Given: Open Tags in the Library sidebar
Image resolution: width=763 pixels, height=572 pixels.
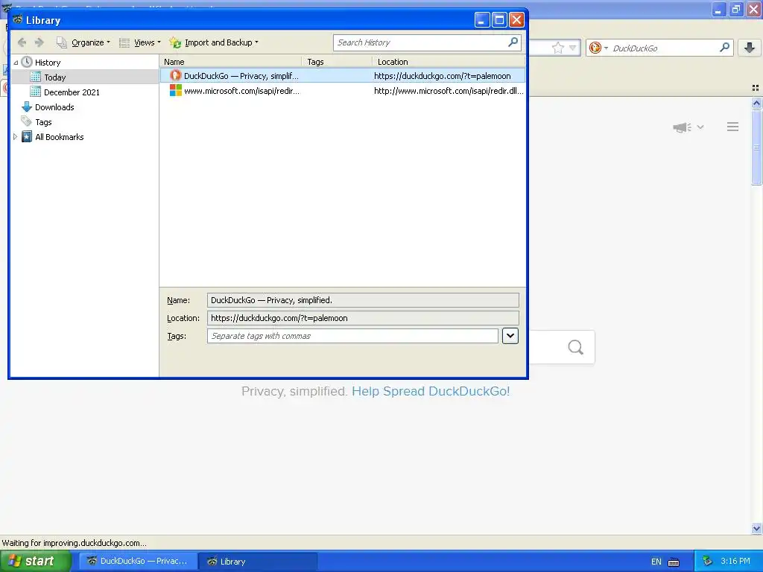Looking at the screenshot, I should (x=43, y=122).
